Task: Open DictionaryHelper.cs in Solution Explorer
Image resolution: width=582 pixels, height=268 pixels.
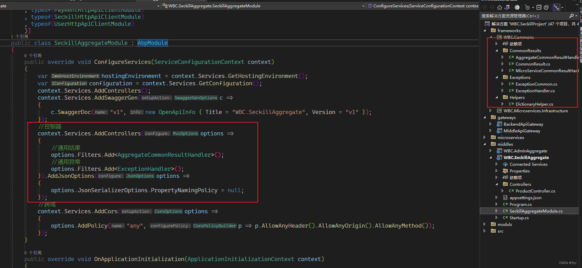Action: 534,104
